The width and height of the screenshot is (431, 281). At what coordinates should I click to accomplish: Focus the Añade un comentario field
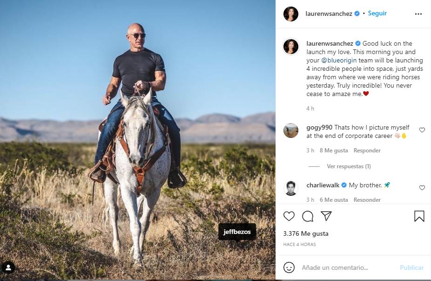point(344,267)
